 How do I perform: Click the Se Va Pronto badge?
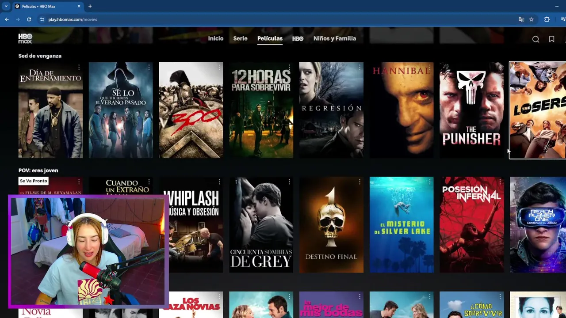[x=33, y=181]
